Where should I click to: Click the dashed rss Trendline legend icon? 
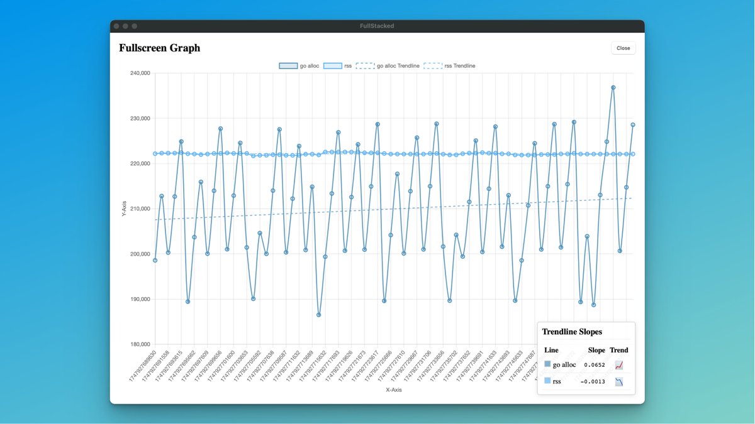[x=433, y=65]
